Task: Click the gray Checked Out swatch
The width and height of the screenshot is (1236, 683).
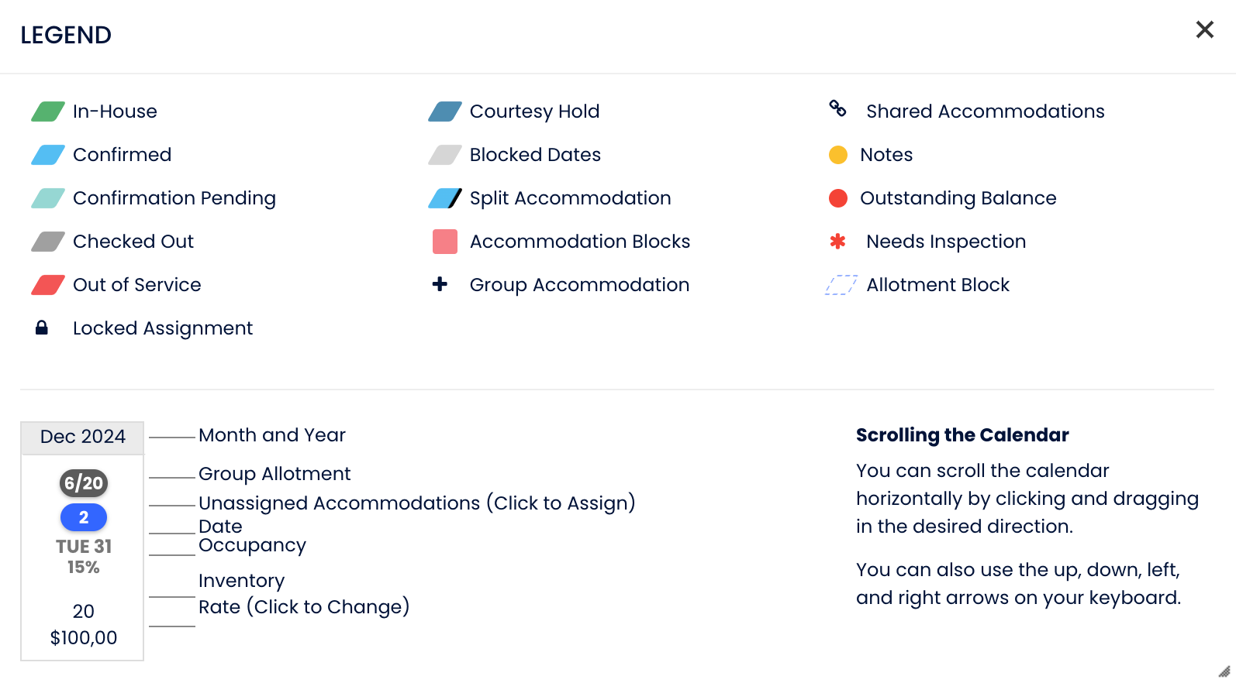Action: 48,242
